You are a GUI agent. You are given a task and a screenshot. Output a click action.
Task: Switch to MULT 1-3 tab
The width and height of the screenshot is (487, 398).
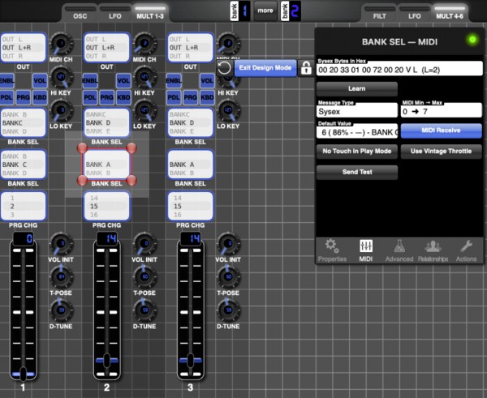click(x=150, y=13)
